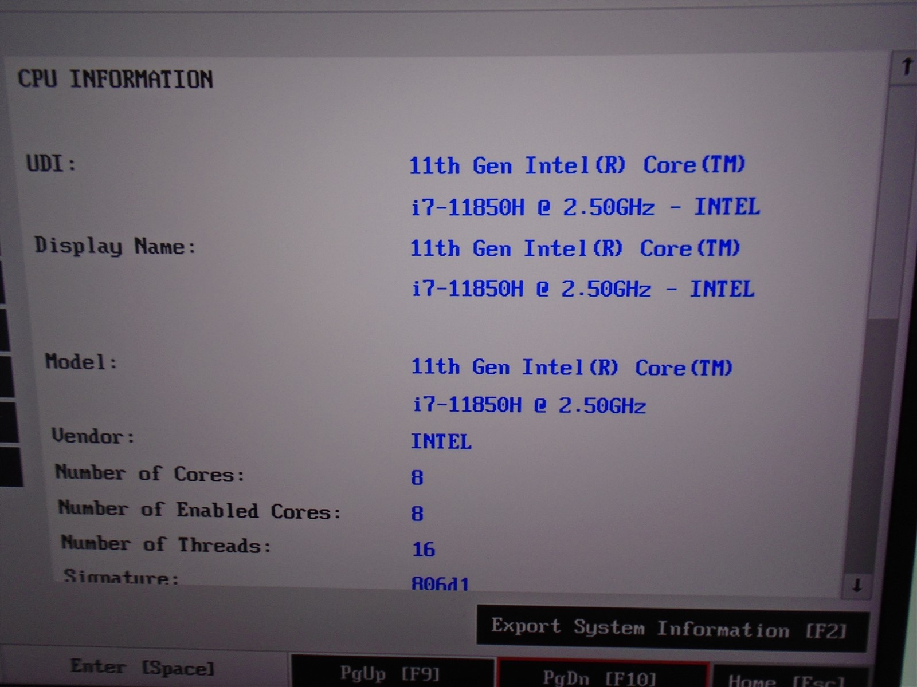The width and height of the screenshot is (917, 687).
Task: Click the INTEL vendor value
Action: click(441, 441)
